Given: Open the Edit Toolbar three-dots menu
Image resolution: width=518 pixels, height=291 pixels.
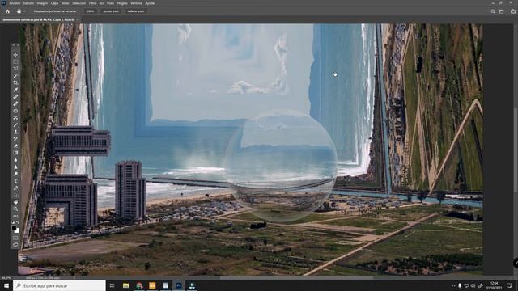Looking at the screenshot, I should coord(15,216).
